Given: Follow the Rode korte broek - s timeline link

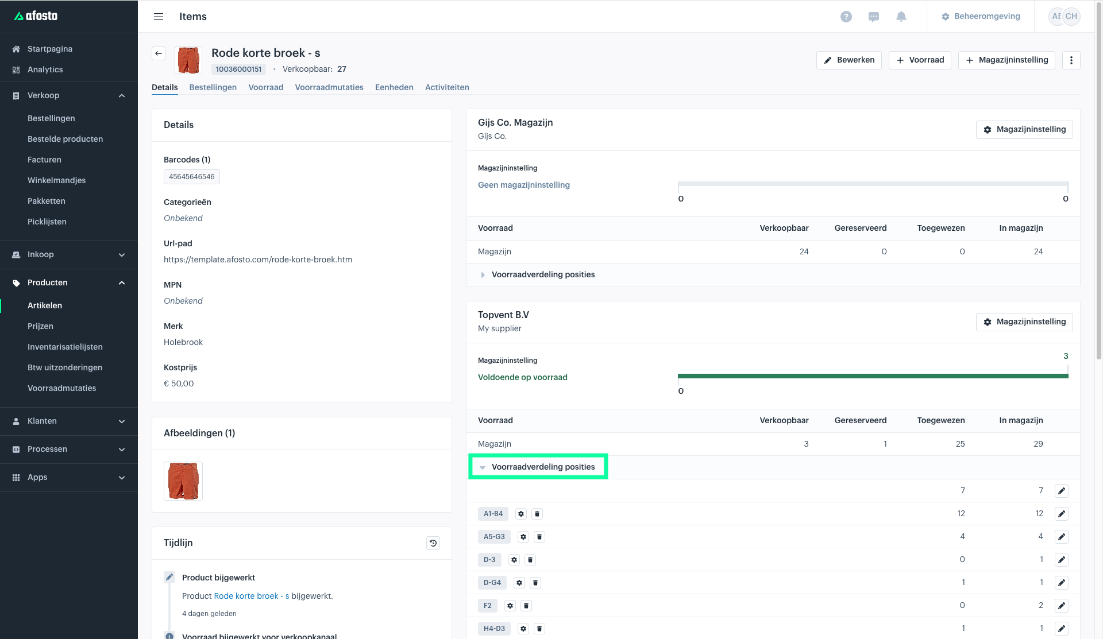Looking at the screenshot, I should (251, 596).
